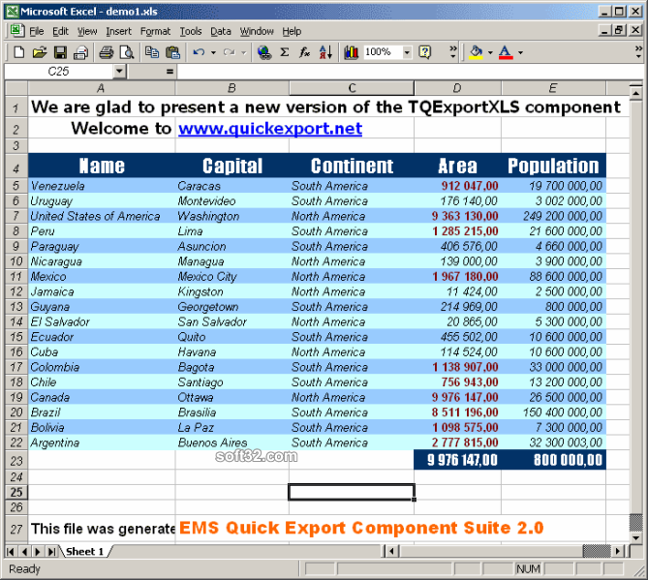The height and width of the screenshot is (580, 648).
Task: Open the Undo history dropdown arrow
Action: click(213, 52)
